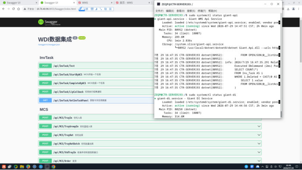The image size is (302, 170).
Task: Open the browser profile avatar icon
Action: (x=293, y=9)
